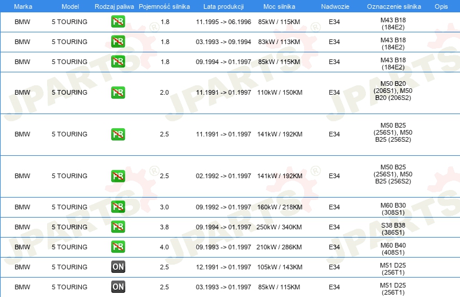460x297 pixels.
Task: Select date range 11.1995 -> 06.1996
Action: click(224, 22)
